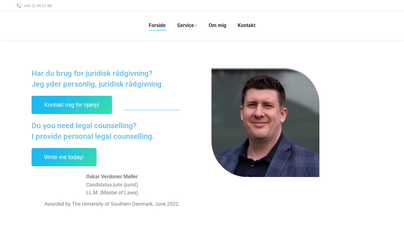Click the phone handset icon

pyautogui.click(x=19, y=6)
